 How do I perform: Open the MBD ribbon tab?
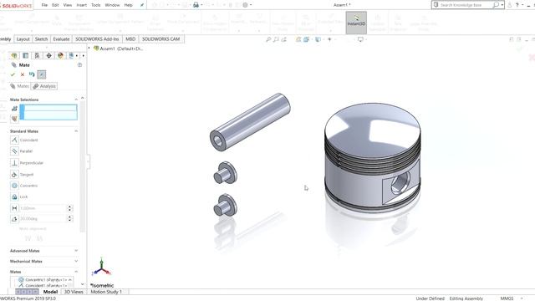coord(130,39)
